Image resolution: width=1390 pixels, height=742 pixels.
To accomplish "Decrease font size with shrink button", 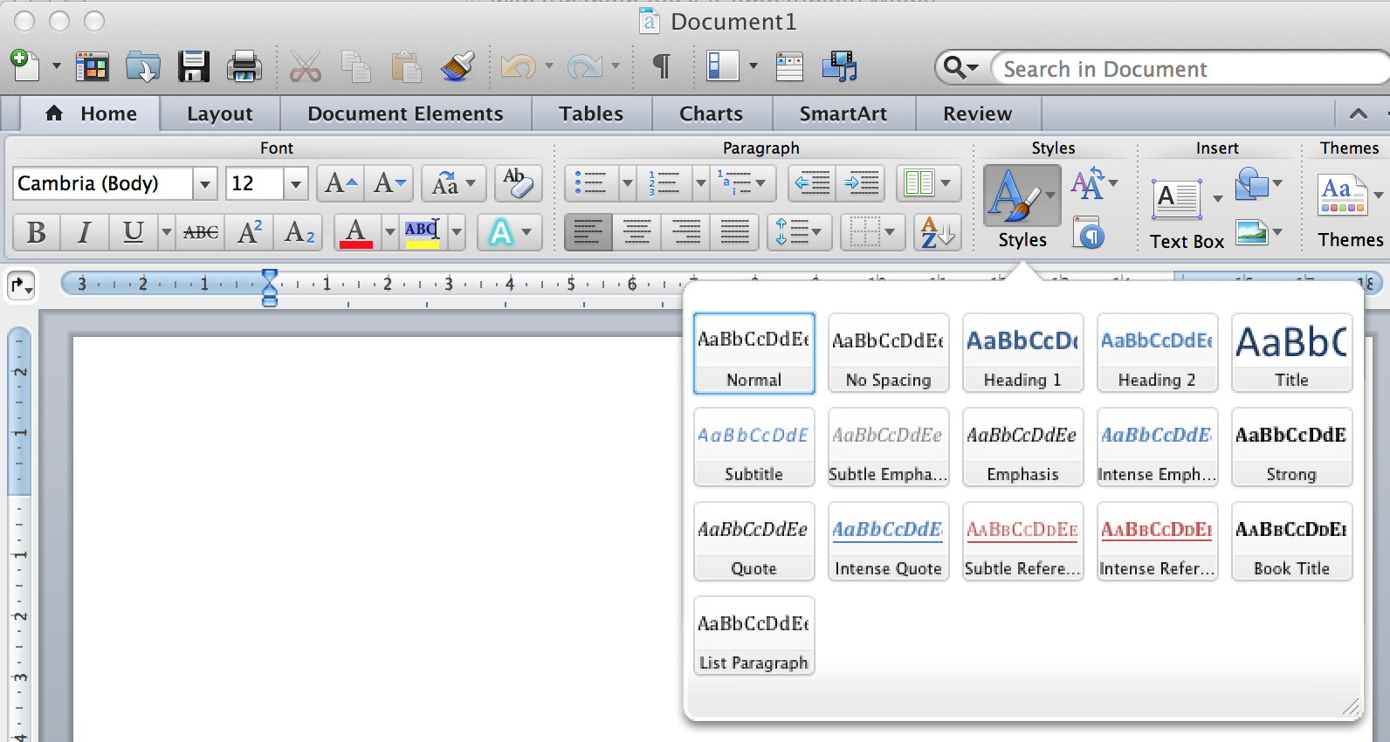I will coord(389,183).
